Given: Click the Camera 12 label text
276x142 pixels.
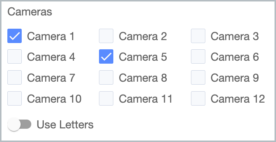Looking at the screenshot, I should pos(238,99).
